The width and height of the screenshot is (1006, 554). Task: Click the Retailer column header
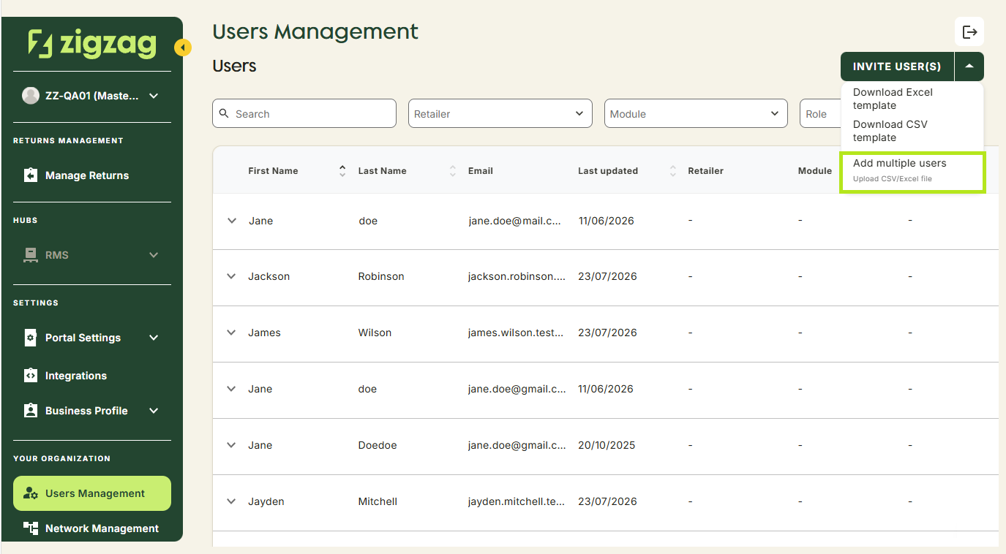coord(706,171)
